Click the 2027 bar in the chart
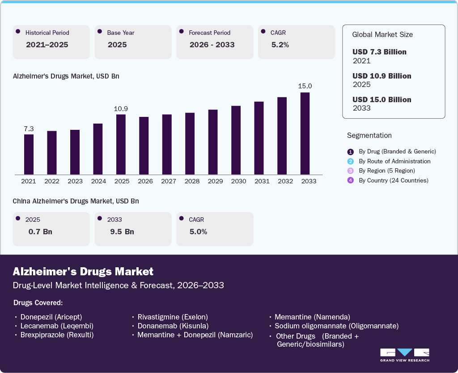Screen dimensions: 458x373 (x=167, y=145)
